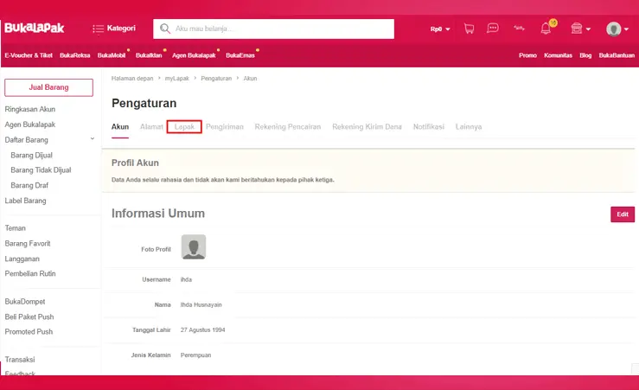Viewport: 639px width, 390px height.
Task: Click the Foto Profil thumbnail
Action: (194, 247)
